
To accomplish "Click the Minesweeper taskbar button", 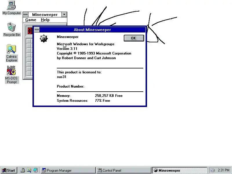I will (180, 170).
